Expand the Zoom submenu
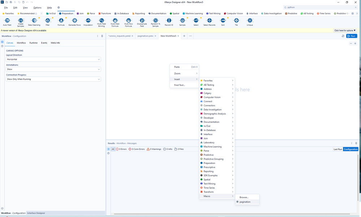Viewport: 361px width, 217px height. [184, 73]
